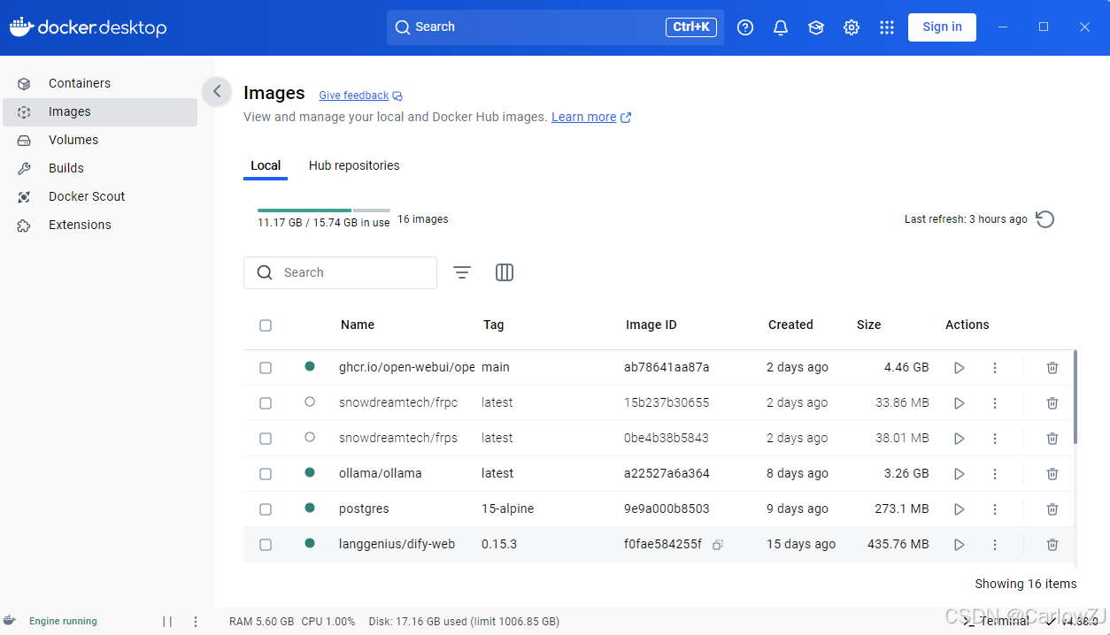Screen dimensions: 1110x635
Task: Click the images list vertical scrollbar
Action: (x=1075, y=397)
